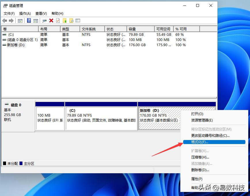Image resolution: width=250 pixels, height=196 pixels.
Task: Click the export list icon on toolbar
Action: coord(77,20)
